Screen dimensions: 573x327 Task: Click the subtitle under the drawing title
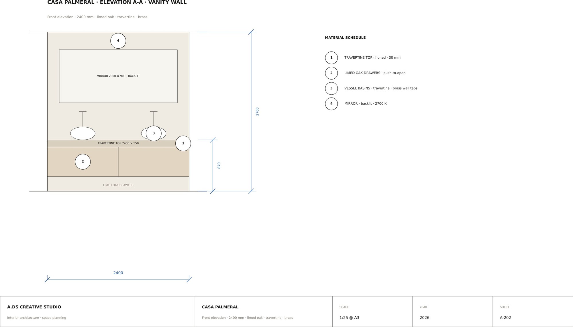(97, 17)
